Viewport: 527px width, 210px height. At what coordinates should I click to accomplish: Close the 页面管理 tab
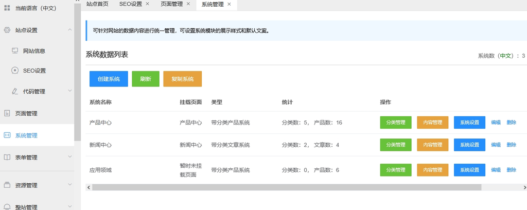click(188, 4)
